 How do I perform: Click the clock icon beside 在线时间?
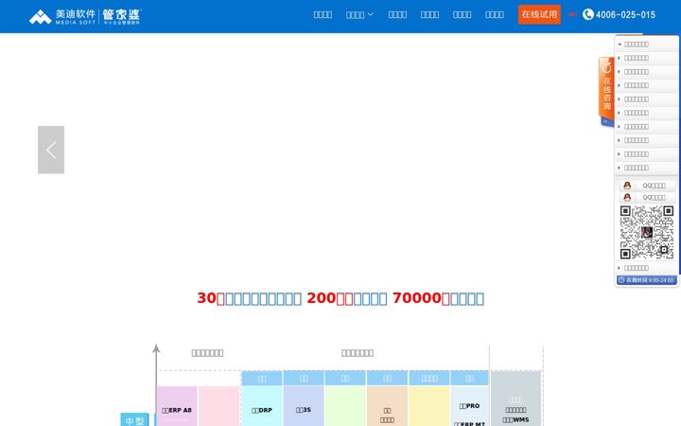click(621, 280)
